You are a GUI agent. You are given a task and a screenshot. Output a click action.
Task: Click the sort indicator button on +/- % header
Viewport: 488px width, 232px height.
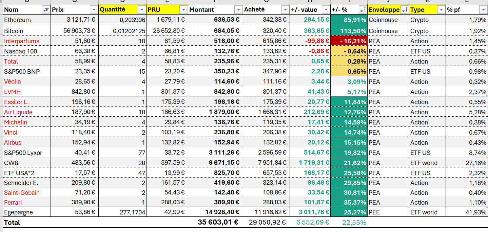pos(363,10)
